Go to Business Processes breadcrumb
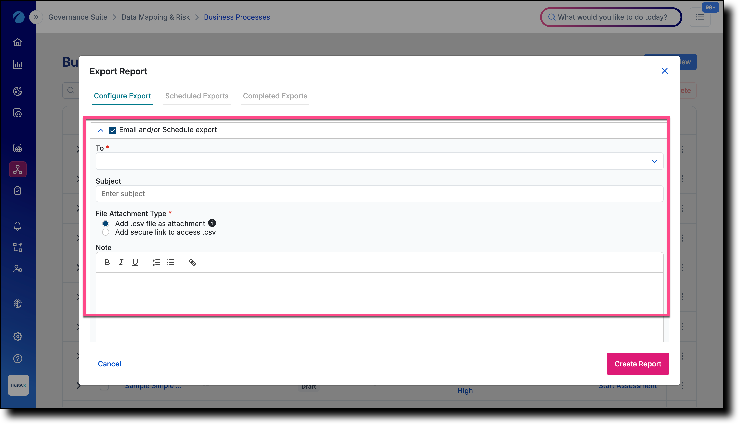Screen dimensions: 739x424 pos(237,17)
